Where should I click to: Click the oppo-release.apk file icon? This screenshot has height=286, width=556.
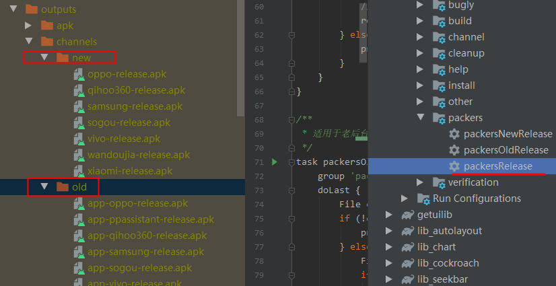(79, 75)
